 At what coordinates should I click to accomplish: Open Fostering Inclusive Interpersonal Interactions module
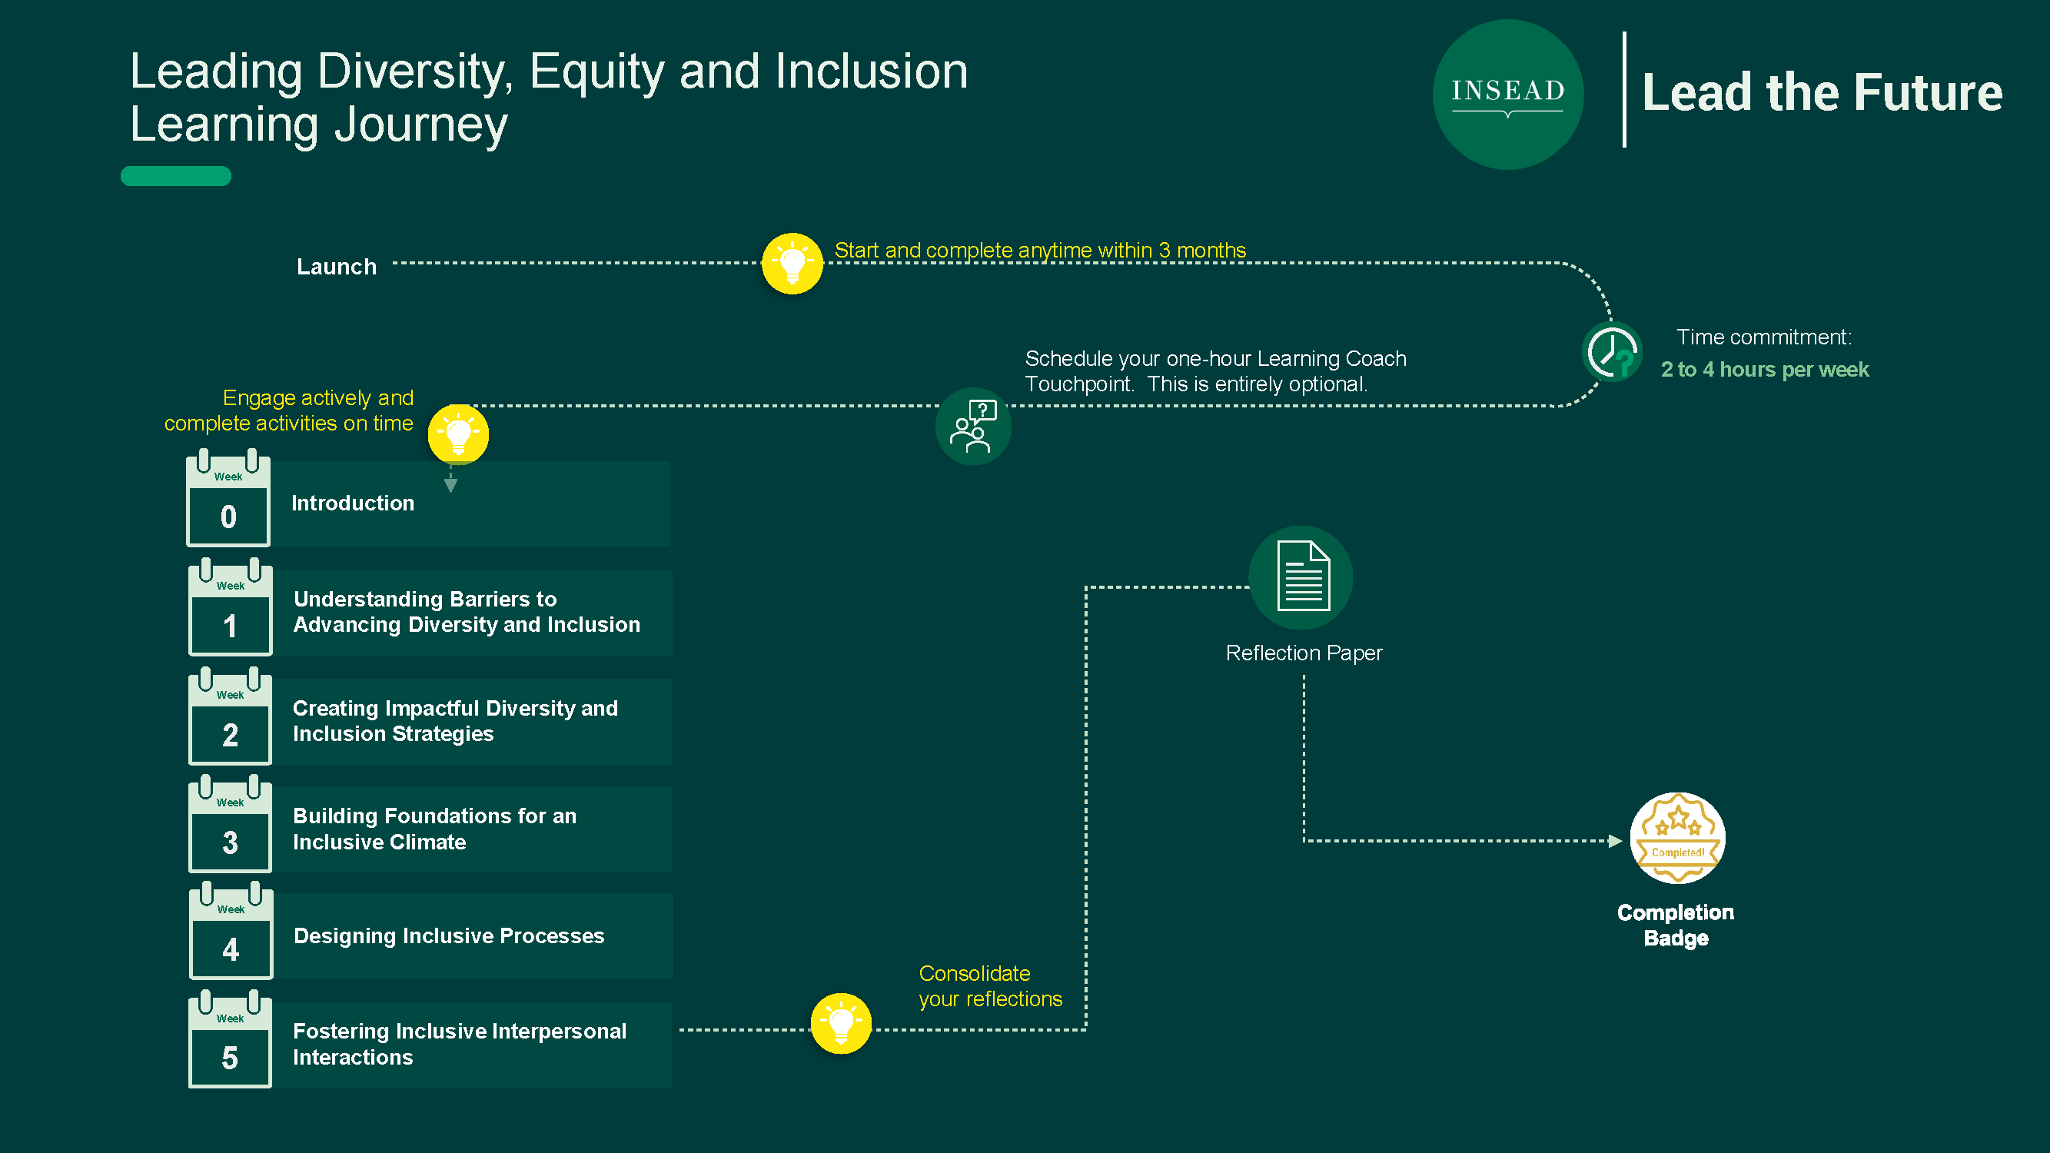(472, 1045)
